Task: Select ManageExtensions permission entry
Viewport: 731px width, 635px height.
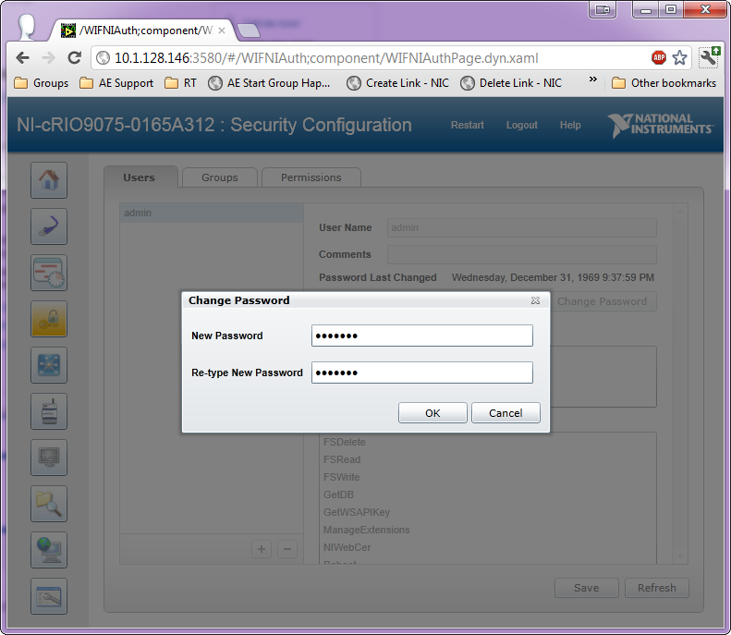Action: [x=367, y=531]
